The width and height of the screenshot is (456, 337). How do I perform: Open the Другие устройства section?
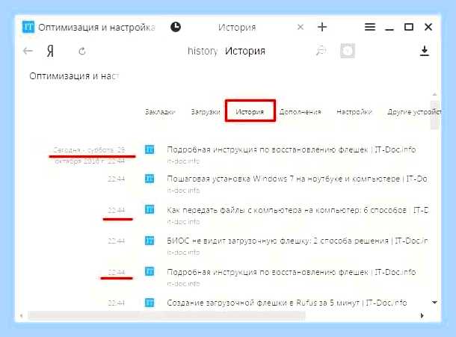coord(414,112)
